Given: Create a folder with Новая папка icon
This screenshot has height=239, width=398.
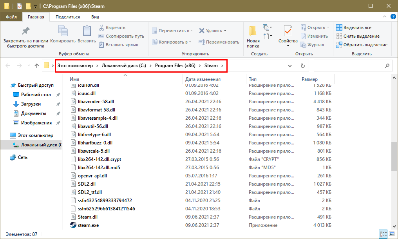Looking at the screenshot, I should pos(253,31).
